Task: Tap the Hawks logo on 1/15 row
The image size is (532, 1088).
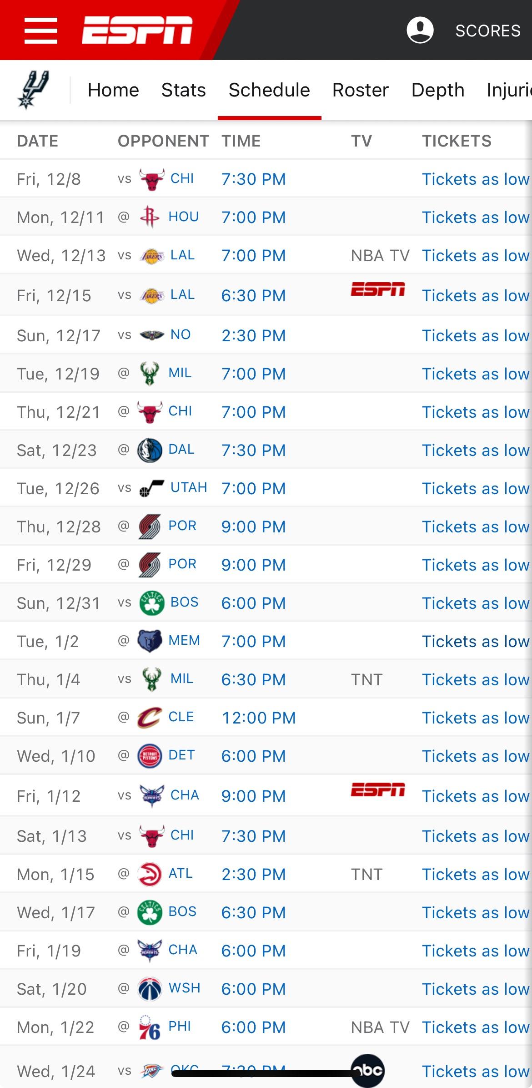Action: coord(150,874)
